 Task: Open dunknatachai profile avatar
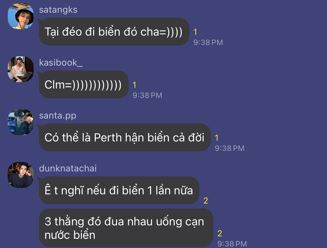pyautogui.click(x=21, y=175)
